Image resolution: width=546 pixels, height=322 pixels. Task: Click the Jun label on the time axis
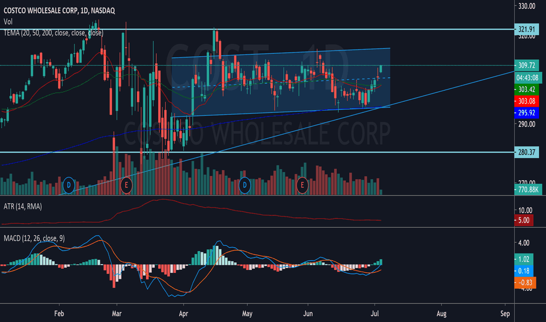pyautogui.click(x=308, y=313)
